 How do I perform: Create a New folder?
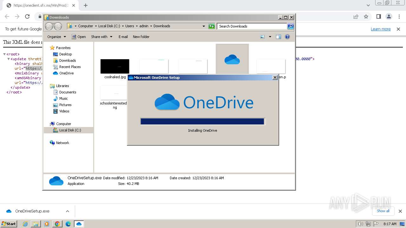tap(141, 37)
